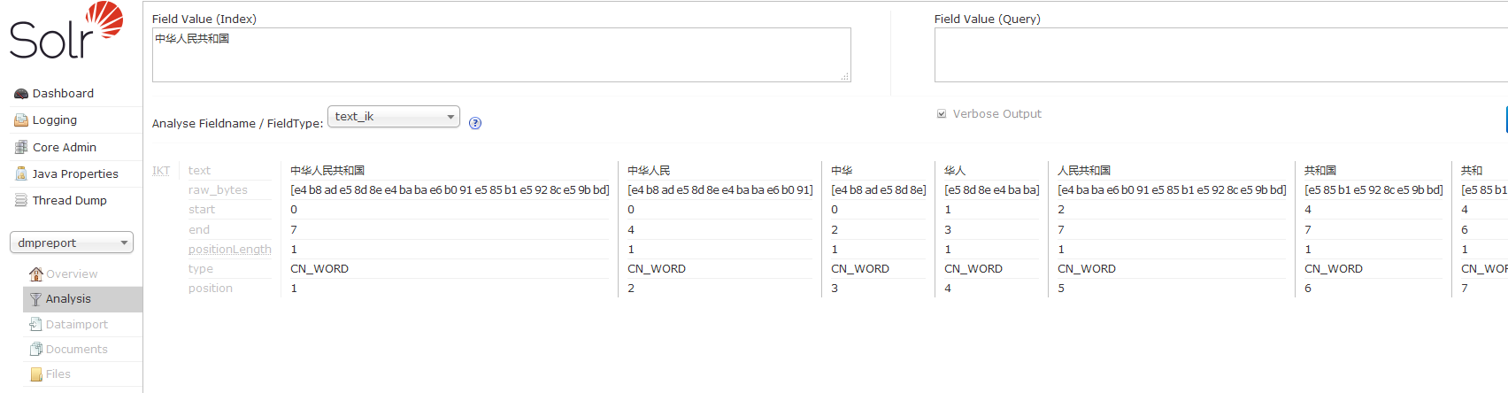Image resolution: width=1508 pixels, height=393 pixels.
Task: Click the positionLength row label
Action: (x=229, y=250)
